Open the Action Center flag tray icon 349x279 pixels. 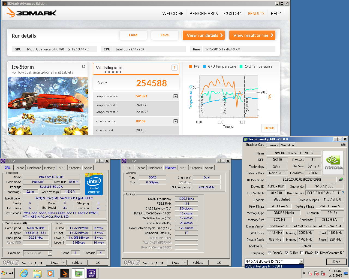(317, 273)
